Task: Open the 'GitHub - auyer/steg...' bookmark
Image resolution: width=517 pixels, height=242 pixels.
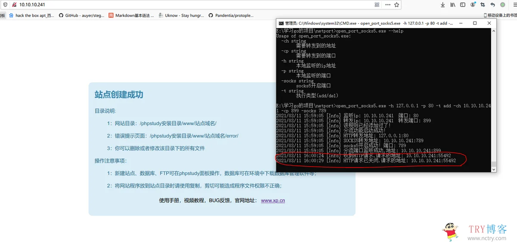Action: click(x=82, y=15)
